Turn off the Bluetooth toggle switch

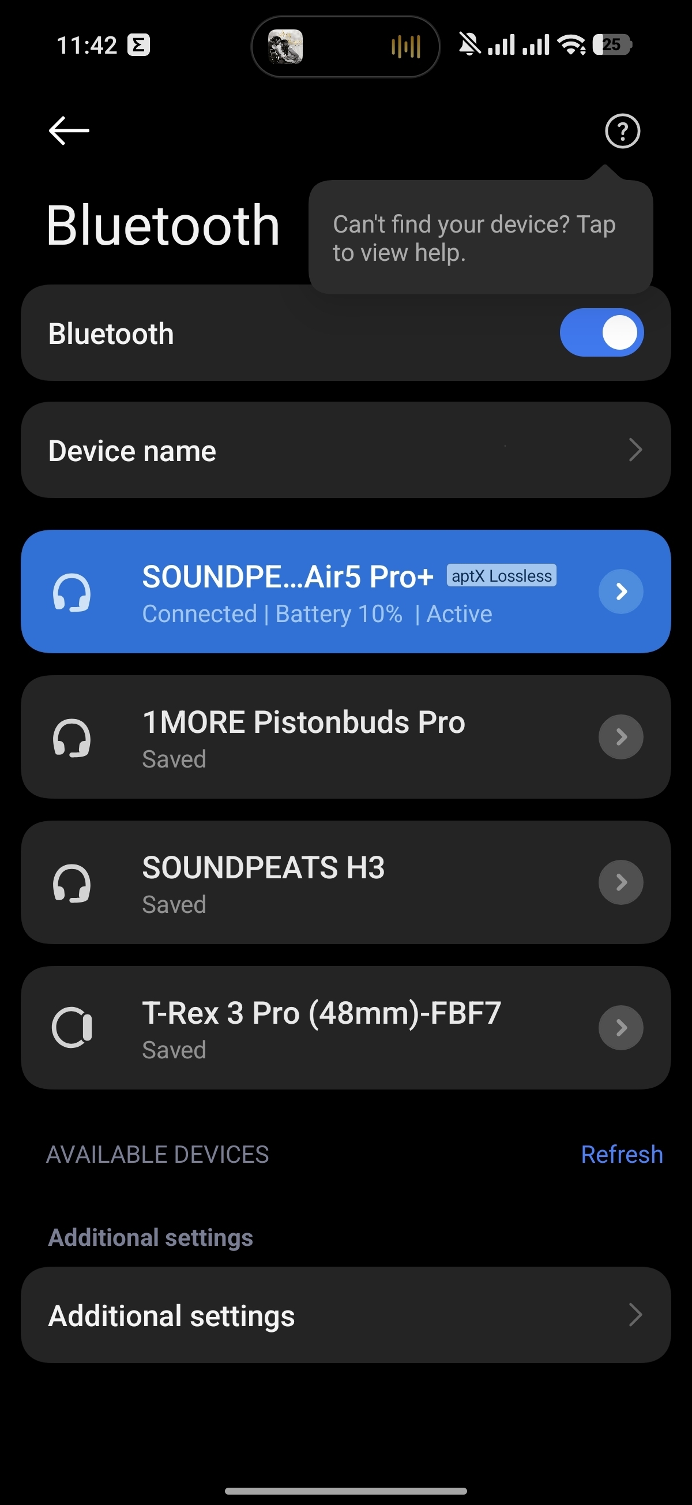point(601,332)
